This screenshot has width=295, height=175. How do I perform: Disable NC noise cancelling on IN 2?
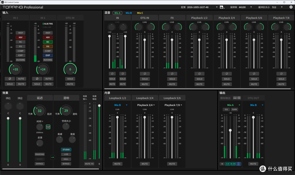pyautogui.click(x=48, y=42)
